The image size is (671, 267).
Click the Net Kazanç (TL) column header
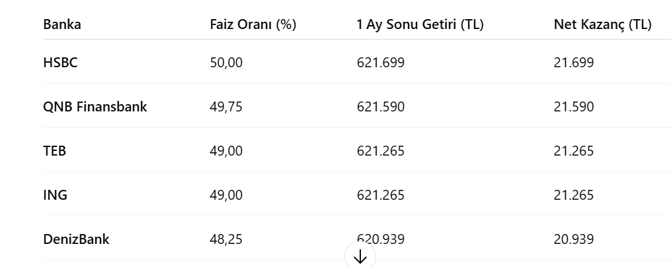click(602, 25)
